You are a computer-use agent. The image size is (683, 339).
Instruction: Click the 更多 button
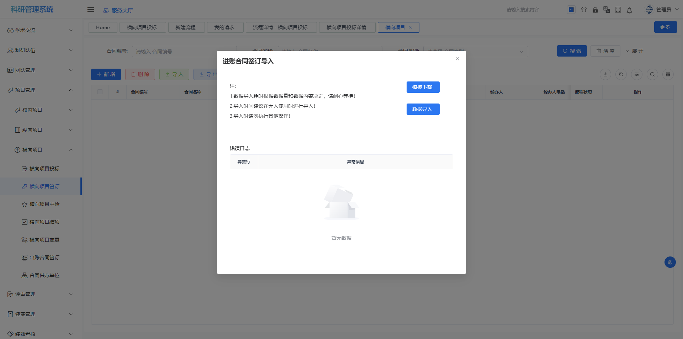665,27
